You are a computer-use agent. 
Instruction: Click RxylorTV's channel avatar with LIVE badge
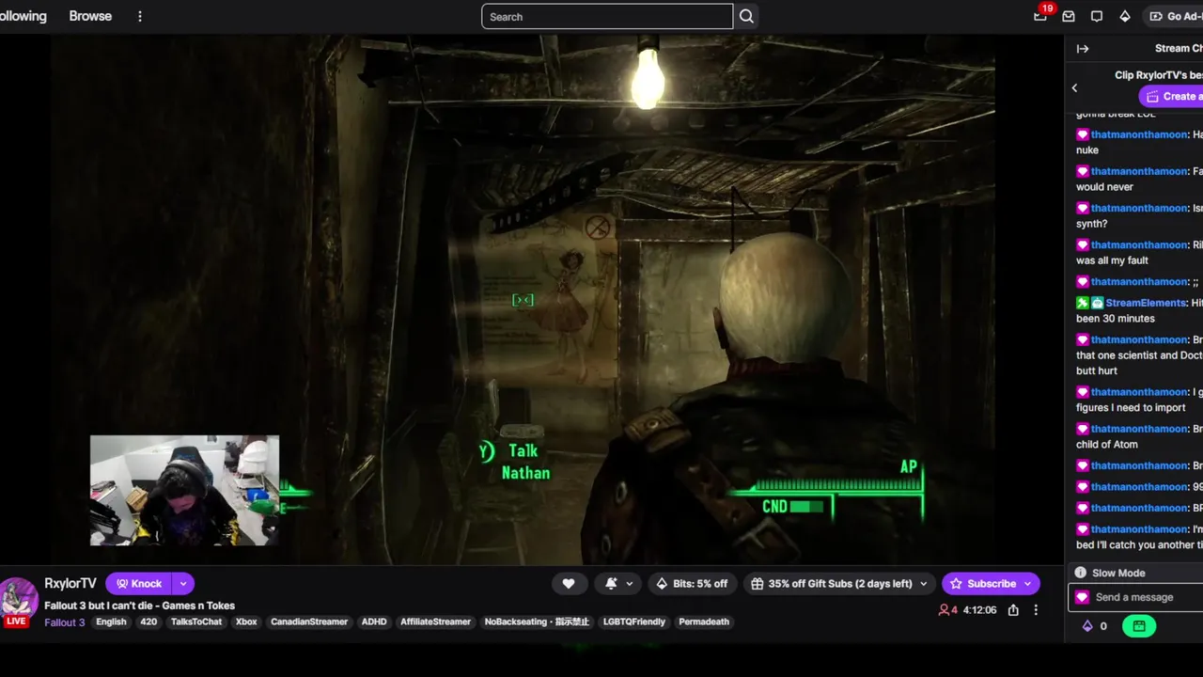tap(17, 603)
